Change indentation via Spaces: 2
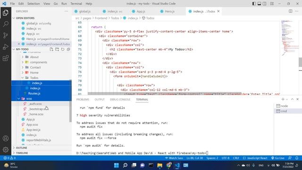The width and height of the screenshot is (302, 170). [x=212, y=158]
